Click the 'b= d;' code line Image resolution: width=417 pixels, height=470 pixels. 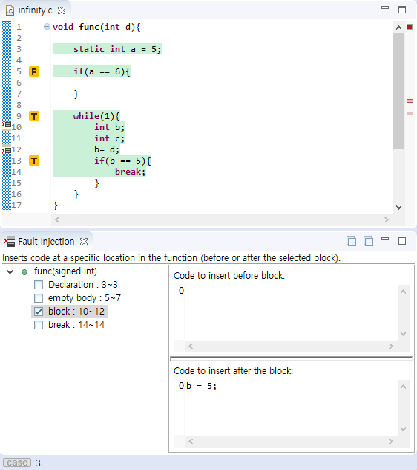pyautogui.click(x=107, y=149)
